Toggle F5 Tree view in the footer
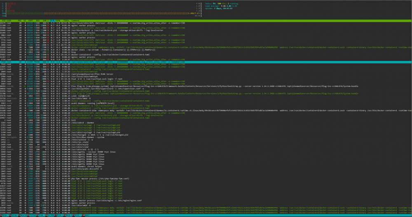Screen dimensions: 412x217 [x=41, y=215]
